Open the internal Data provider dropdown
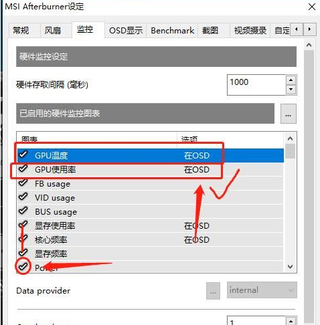Image resolution: width=320 pixels, height=325 pixels. point(262,290)
